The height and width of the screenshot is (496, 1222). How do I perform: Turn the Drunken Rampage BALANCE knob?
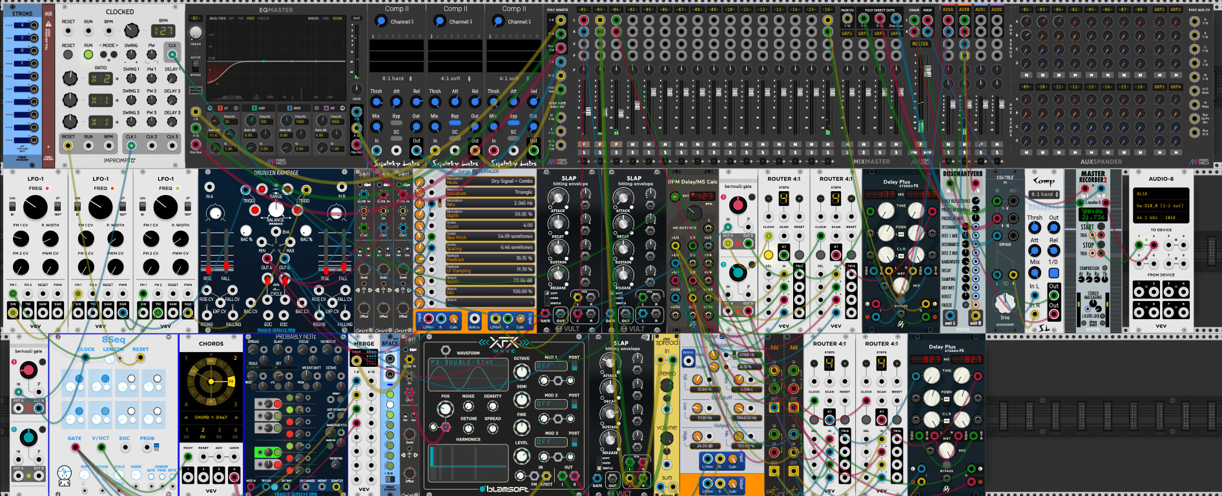tap(276, 209)
